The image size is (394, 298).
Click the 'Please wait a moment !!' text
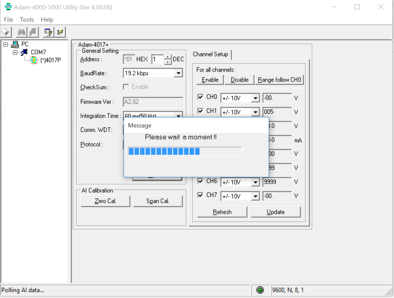coord(181,137)
